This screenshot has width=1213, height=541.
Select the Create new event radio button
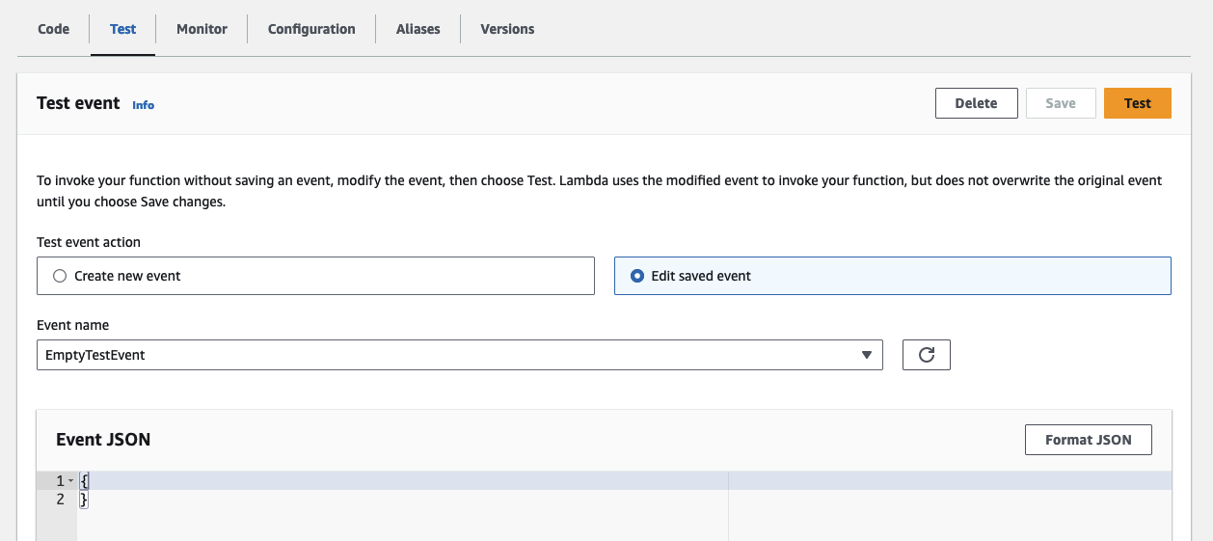pos(60,276)
